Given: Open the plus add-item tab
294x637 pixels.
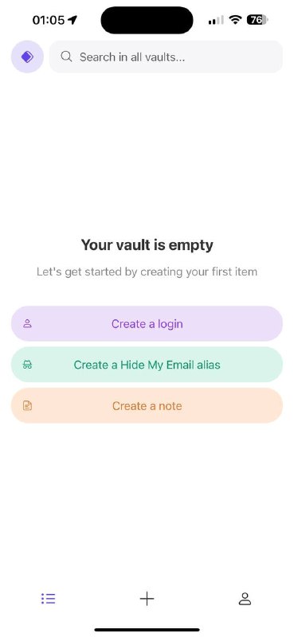Looking at the screenshot, I should pos(147,599).
